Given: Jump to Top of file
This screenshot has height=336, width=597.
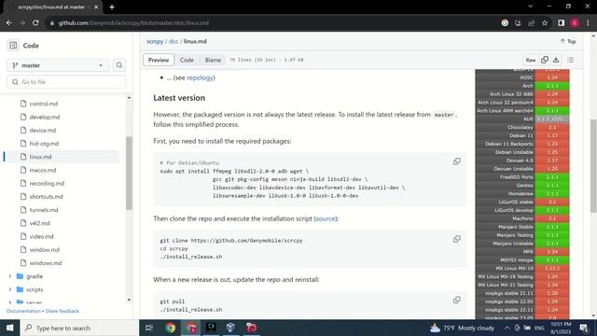Looking at the screenshot, I should [x=568, y=41].
